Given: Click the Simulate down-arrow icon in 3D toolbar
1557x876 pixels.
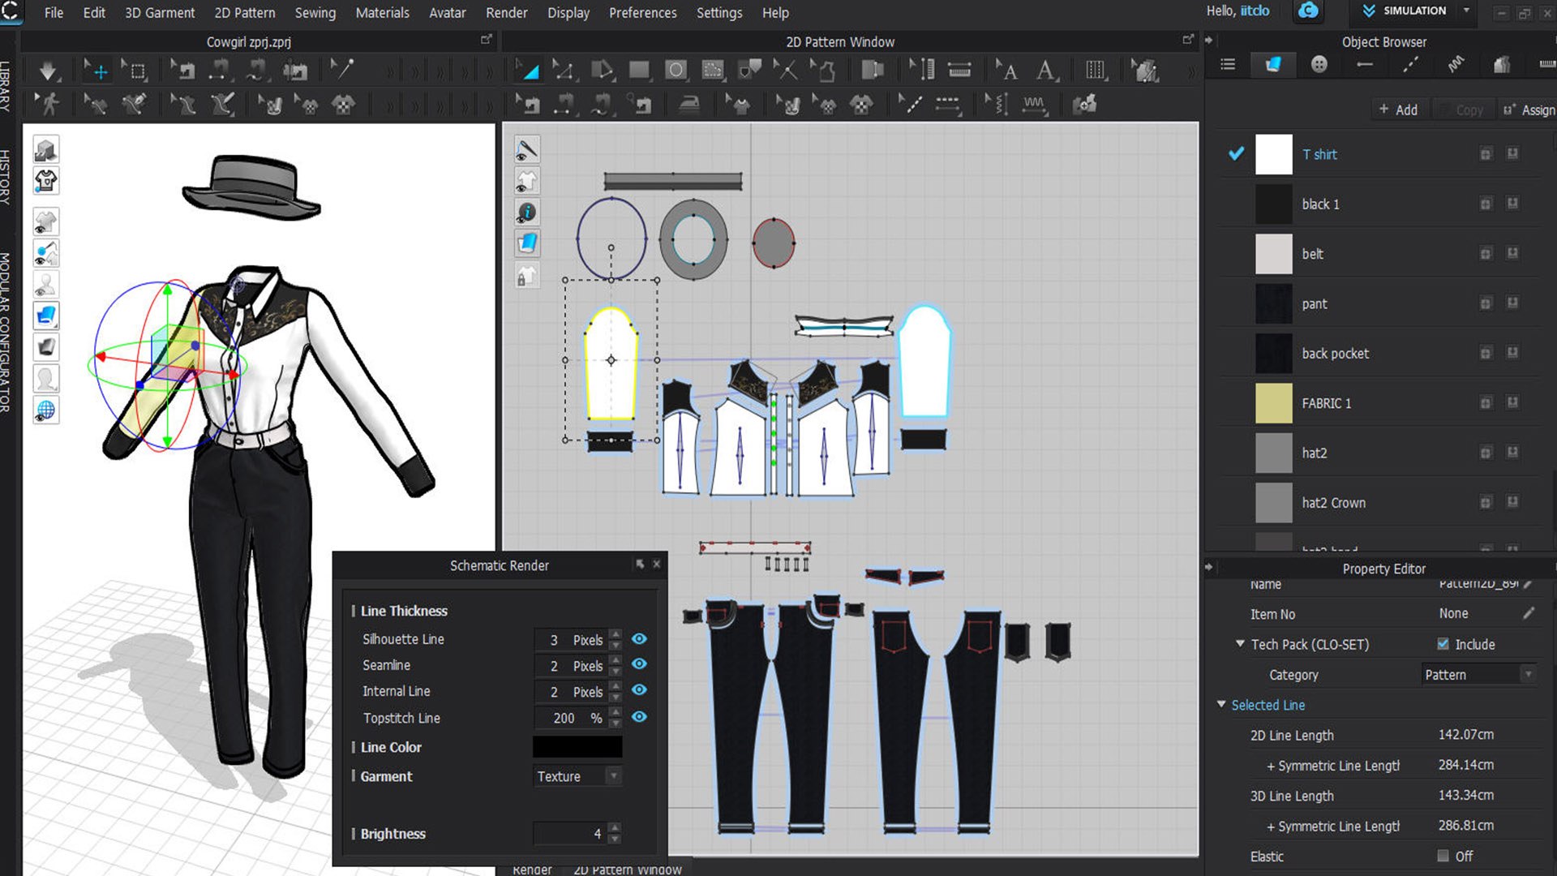Looking at the screenshot, I should click(x=48, y=71).
